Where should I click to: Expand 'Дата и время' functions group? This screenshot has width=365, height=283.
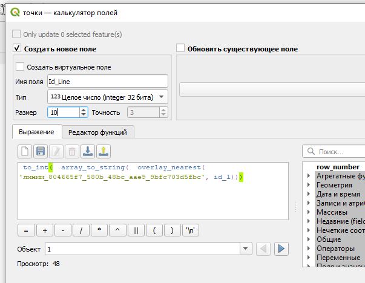(309, 194)
